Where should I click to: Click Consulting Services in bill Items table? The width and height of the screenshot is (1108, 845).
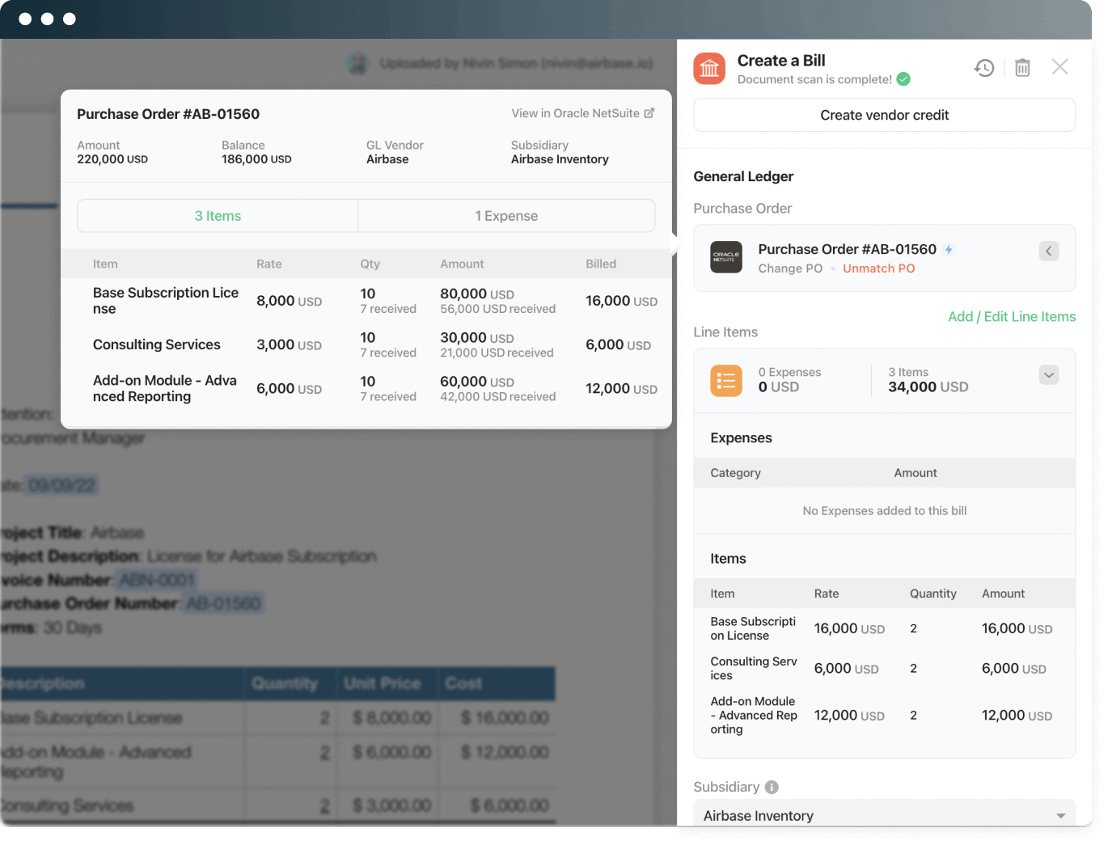tap(754, 668)
